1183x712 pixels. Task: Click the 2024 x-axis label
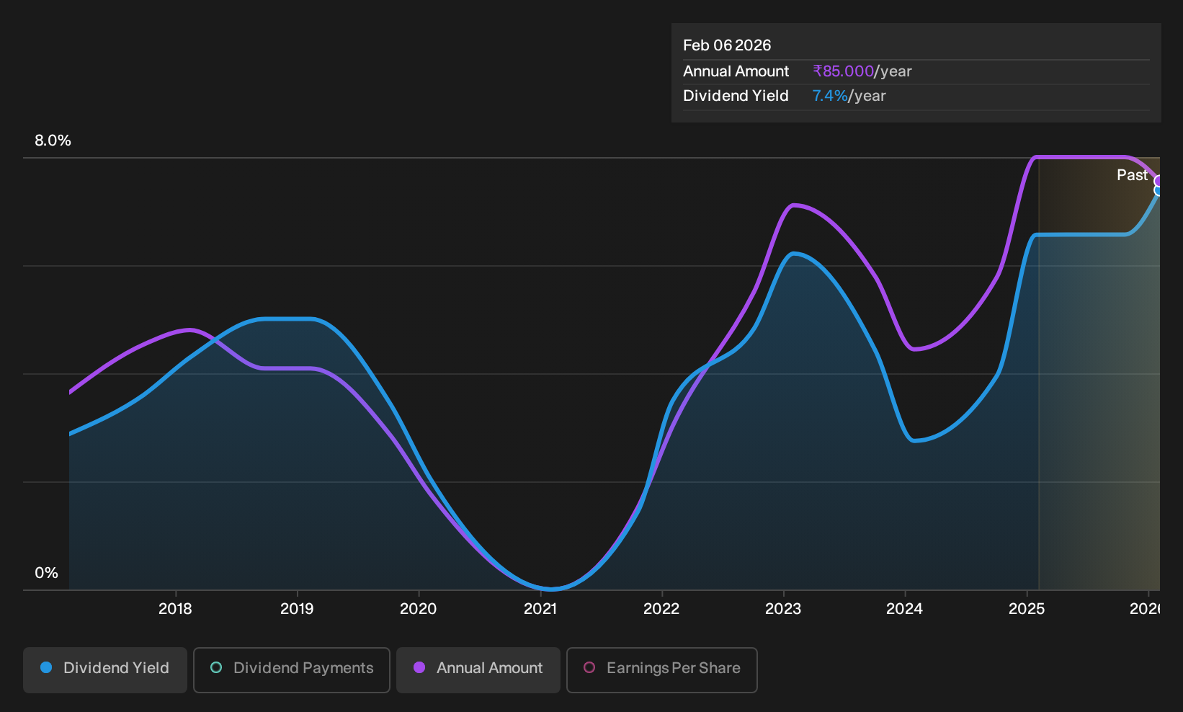(x=905, y=609)
